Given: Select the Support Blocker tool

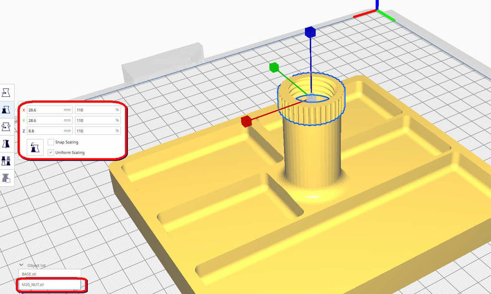Looking at the screenshot, I should pyautogui.click(x=6, y=178).
